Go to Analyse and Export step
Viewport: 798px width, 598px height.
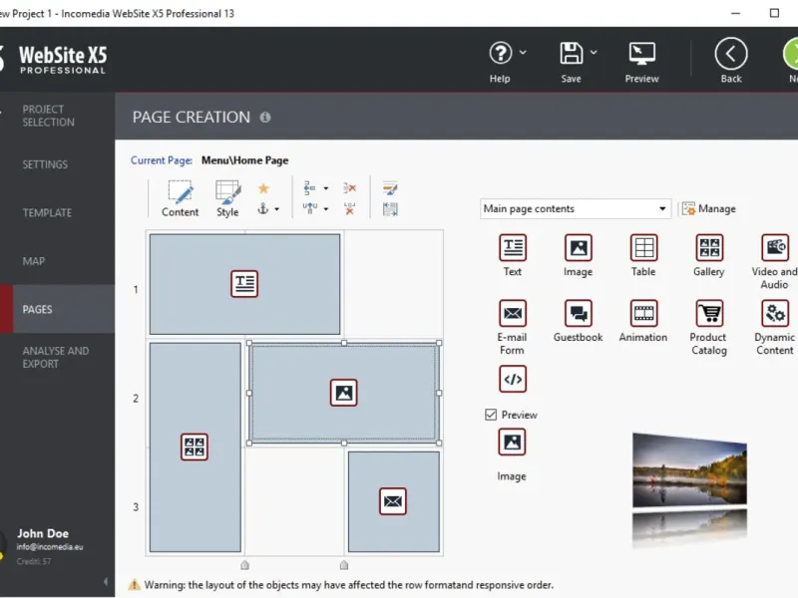point(58,358)
